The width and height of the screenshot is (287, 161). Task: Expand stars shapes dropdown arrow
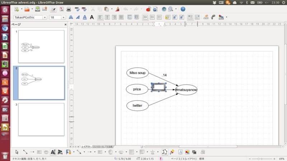(x=158, y=152)
